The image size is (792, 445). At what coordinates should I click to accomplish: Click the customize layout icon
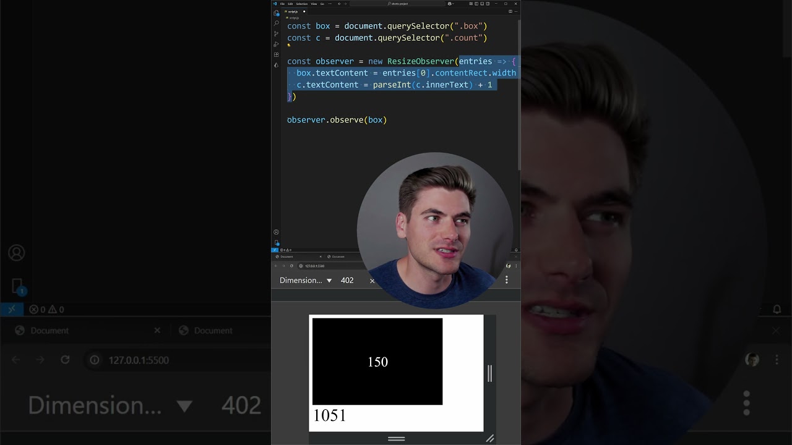click(471, 4)
